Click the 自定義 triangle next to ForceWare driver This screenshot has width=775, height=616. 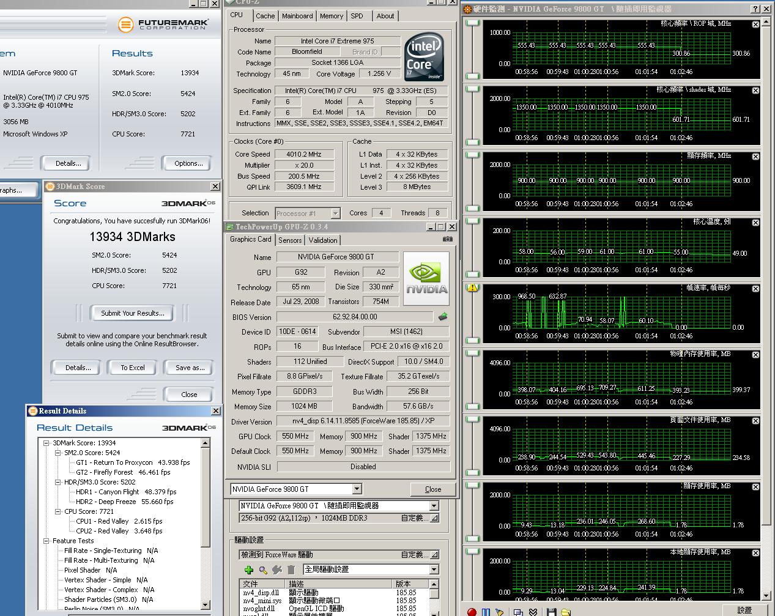click(434, 555)
